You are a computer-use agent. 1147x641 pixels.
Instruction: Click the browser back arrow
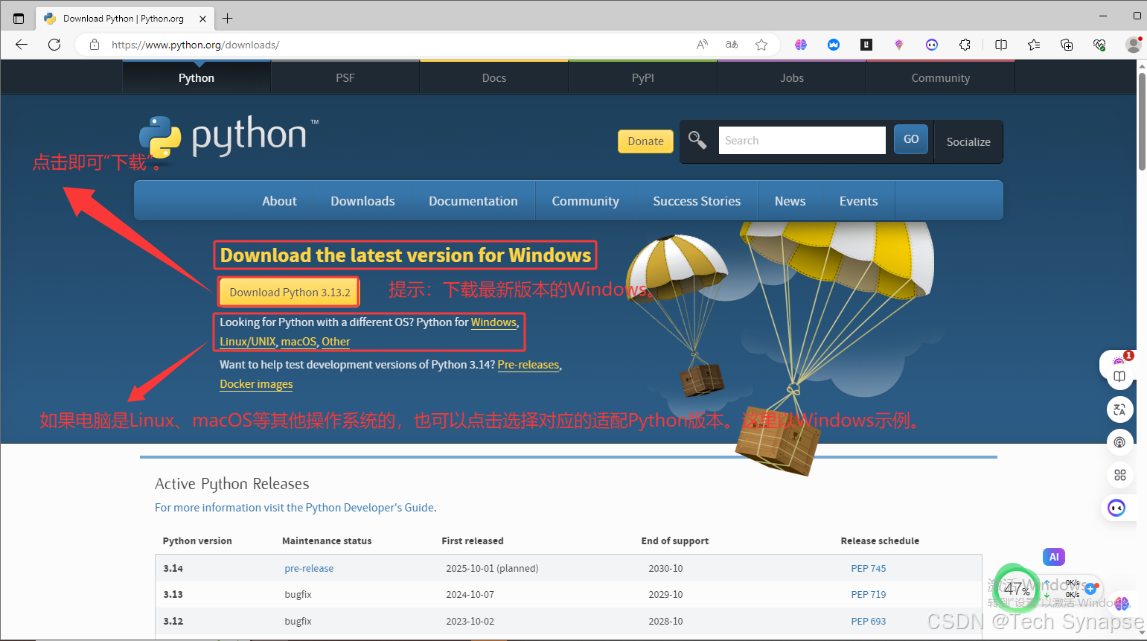coord(22,45)
